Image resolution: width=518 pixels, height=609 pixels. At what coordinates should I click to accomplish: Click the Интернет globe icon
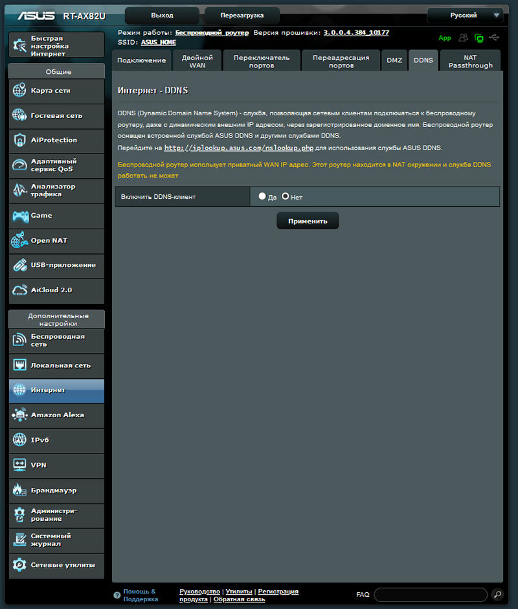coord(19,390)
